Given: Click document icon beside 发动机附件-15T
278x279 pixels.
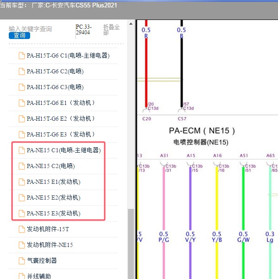Looking at the screenshot, I should 22,229.
